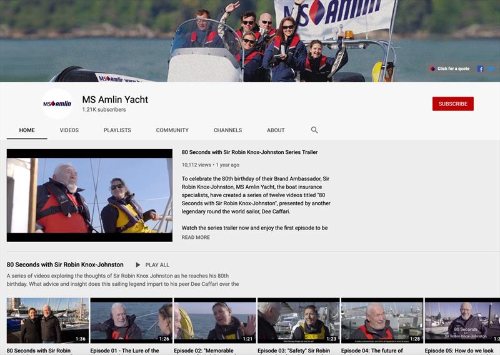Click title 'Episode 02: Memorable'

click(x=204, y=351)
